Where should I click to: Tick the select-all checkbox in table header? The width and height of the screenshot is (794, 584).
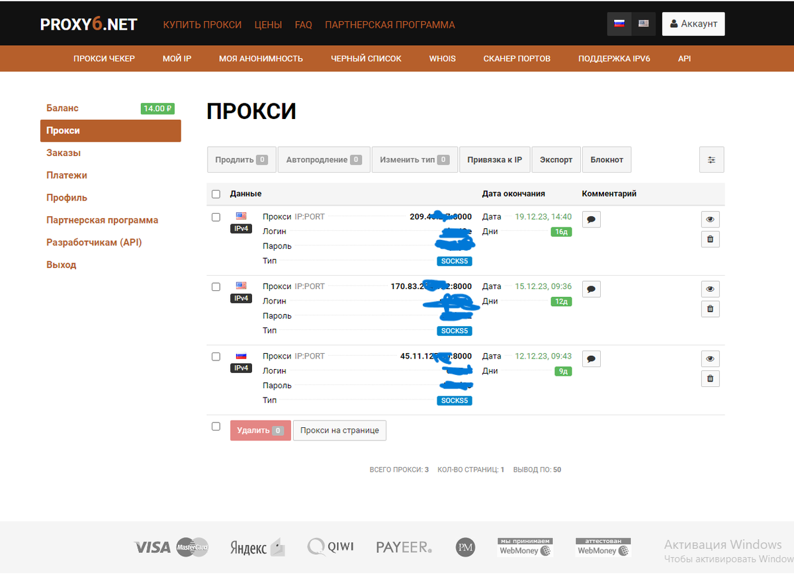(216, 194)
